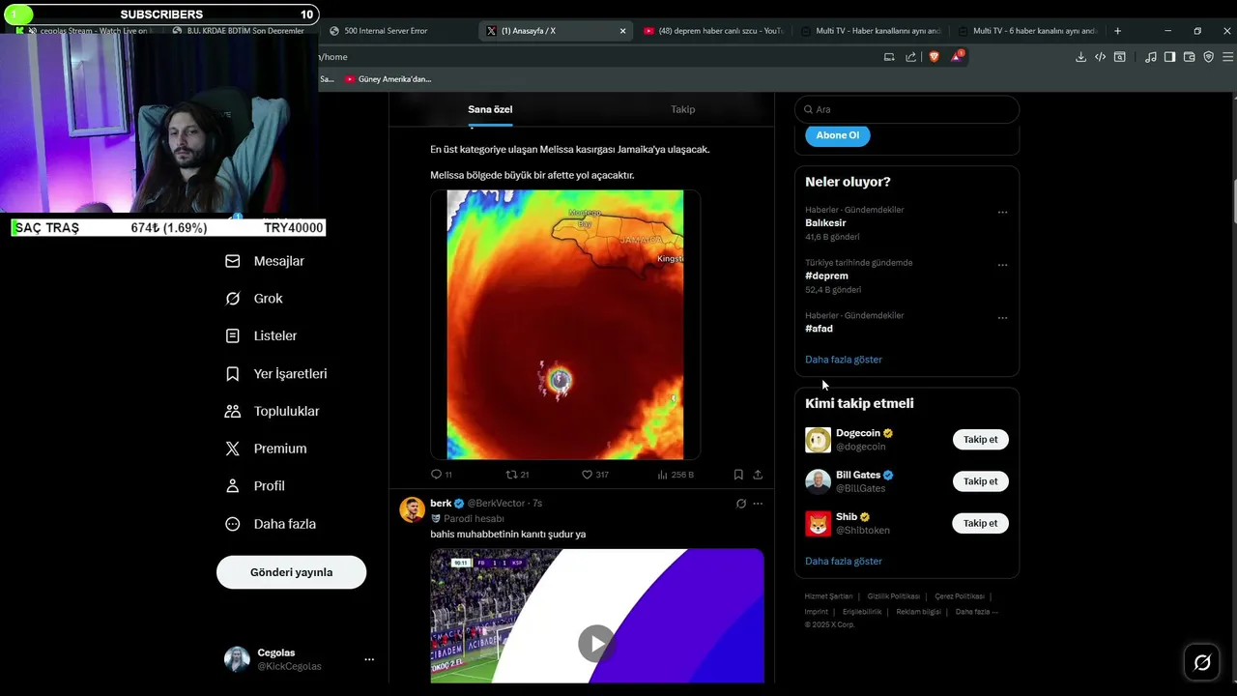Open the Premium page from the sidebar
1237x696 pixels.
point(265,449)
